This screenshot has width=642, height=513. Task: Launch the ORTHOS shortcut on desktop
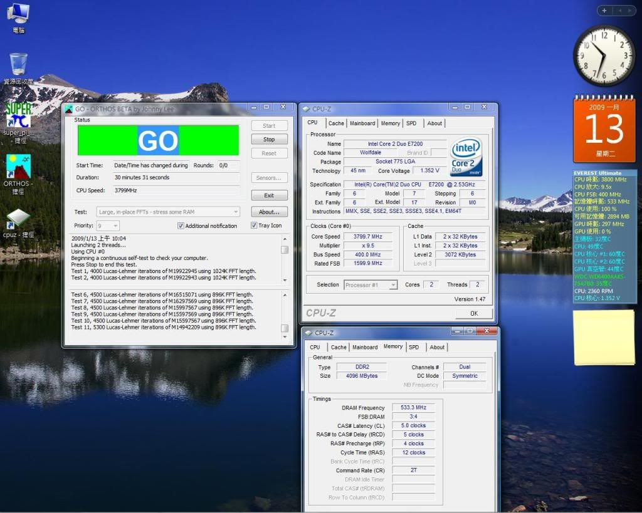[x=18, y=174]
